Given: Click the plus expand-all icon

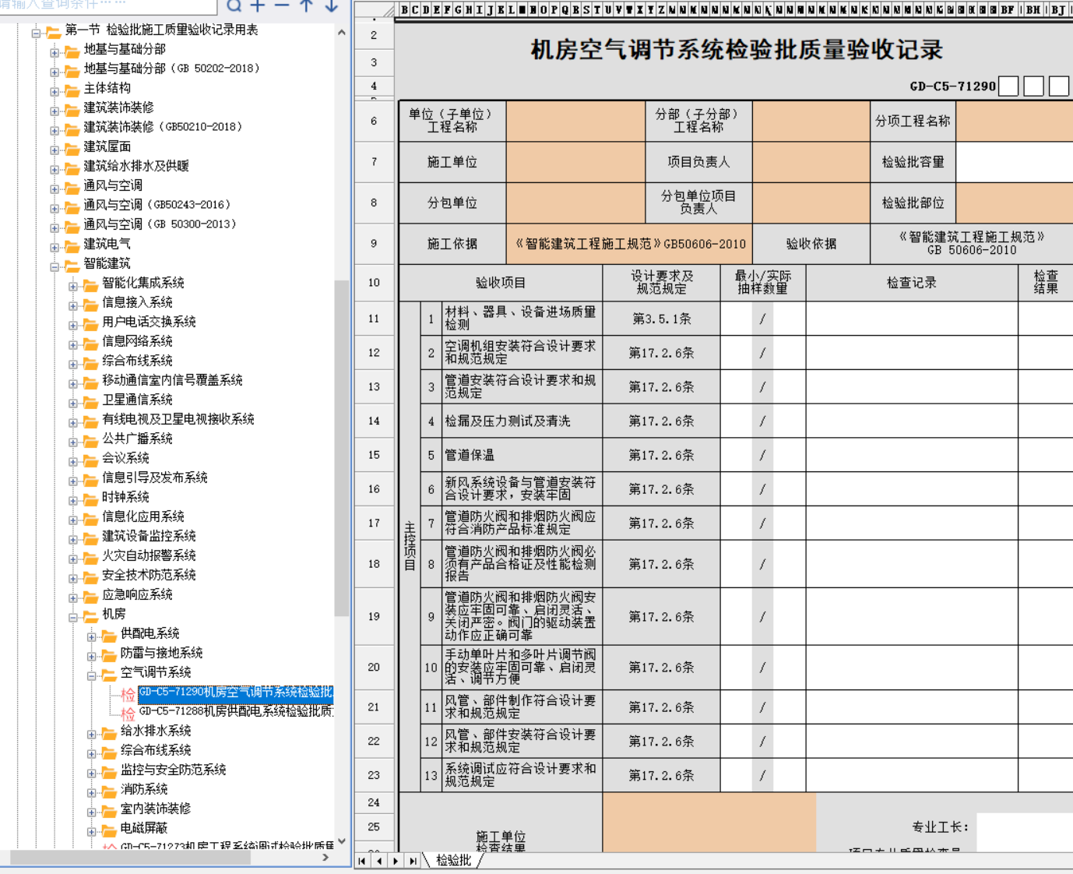Looking at the screenshot, I should pos(258,5).
